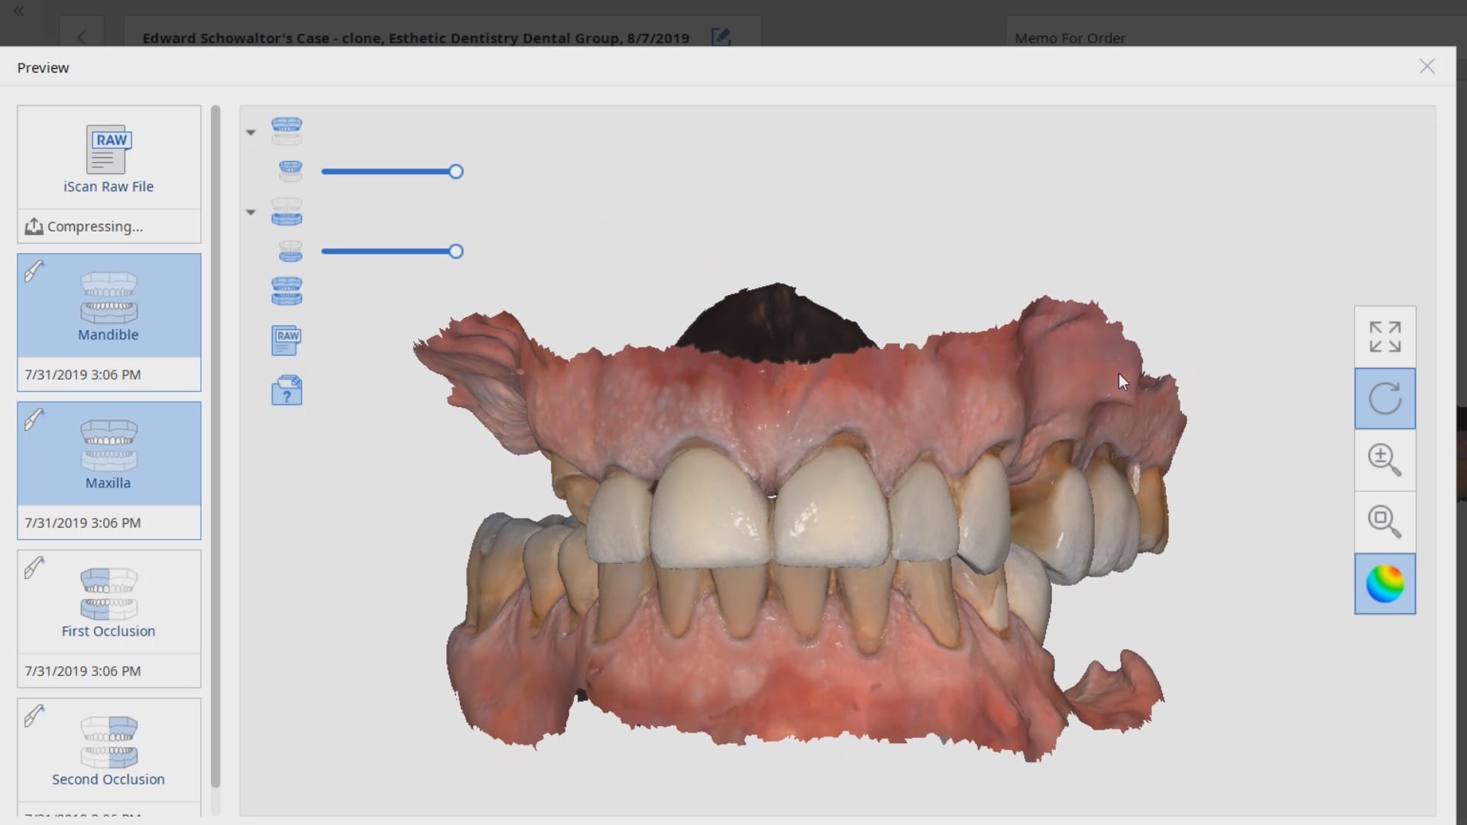
Task: Click the fullscreen expand view icon
Action: [1384, 337]
